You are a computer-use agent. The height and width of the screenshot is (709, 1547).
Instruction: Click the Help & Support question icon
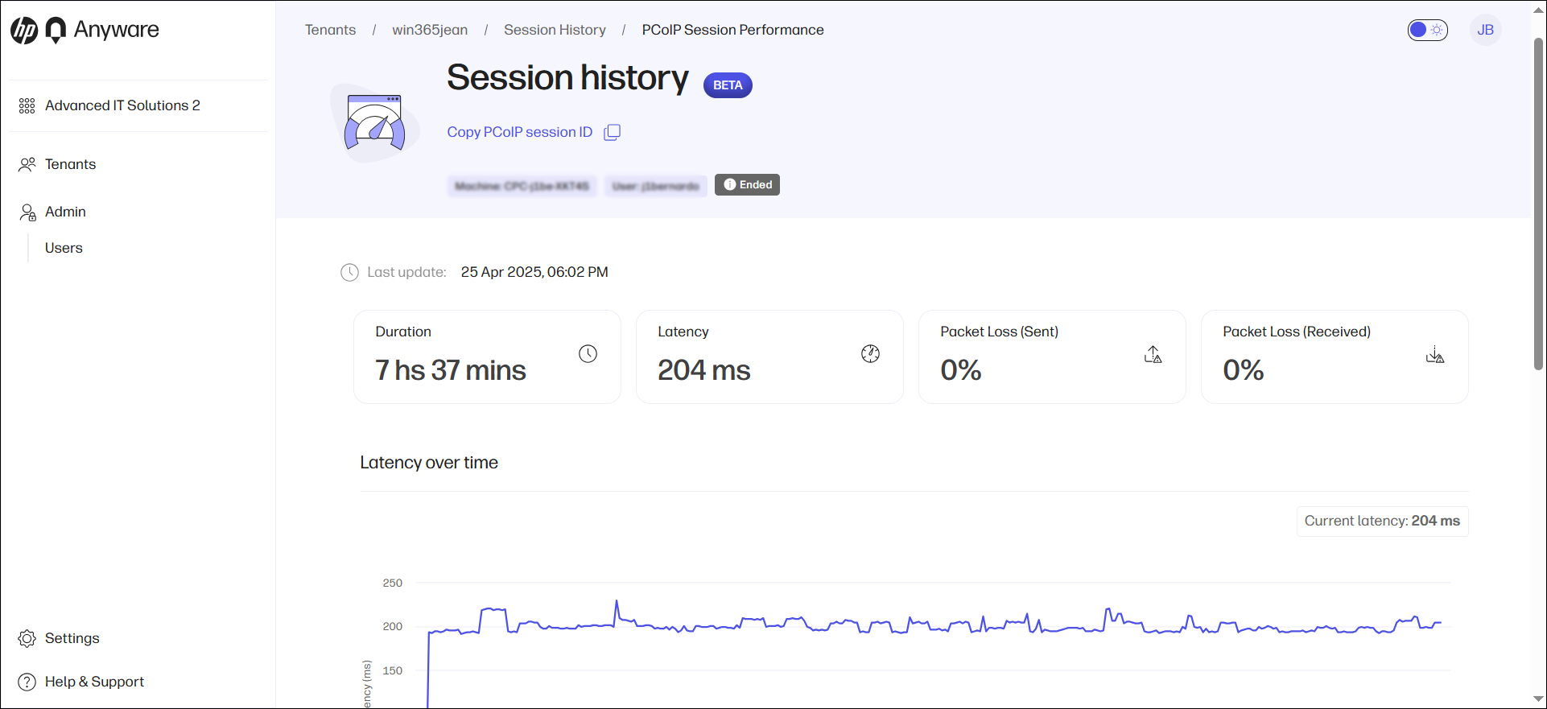27,682
